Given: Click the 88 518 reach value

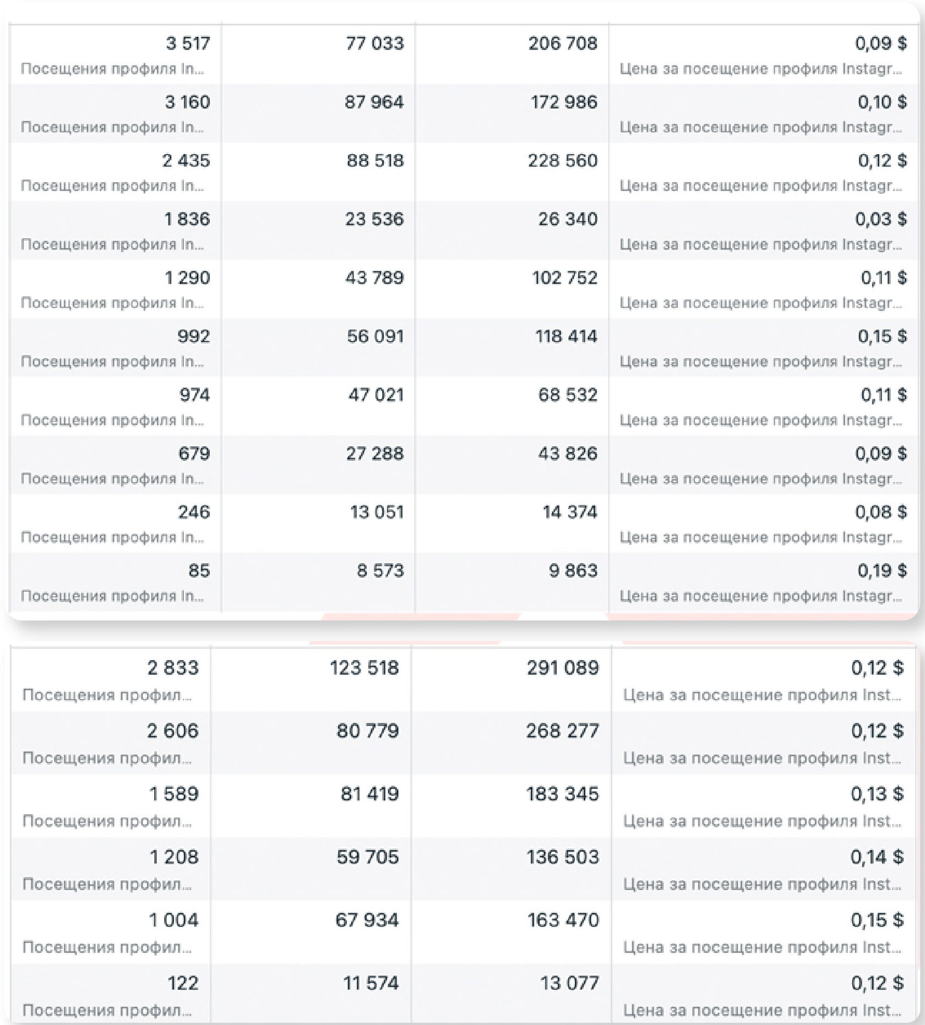Looking at the screenshot, I should pos(375,161).
